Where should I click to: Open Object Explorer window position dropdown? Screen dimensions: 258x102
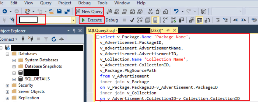pyautogui.click(x=69, y=31)
